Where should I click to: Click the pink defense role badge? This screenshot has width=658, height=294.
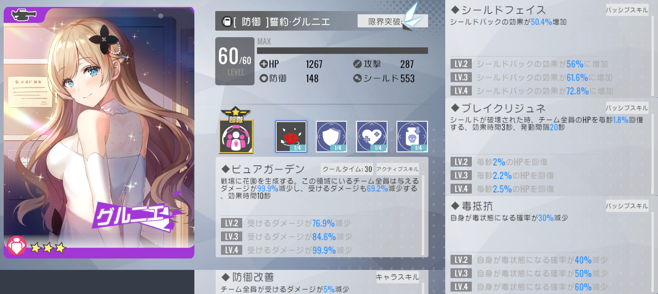click(16, 246)
